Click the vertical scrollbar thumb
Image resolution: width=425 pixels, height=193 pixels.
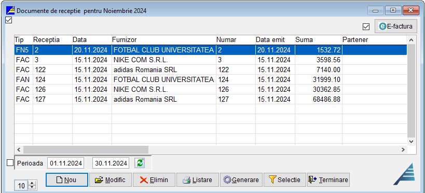411,91
